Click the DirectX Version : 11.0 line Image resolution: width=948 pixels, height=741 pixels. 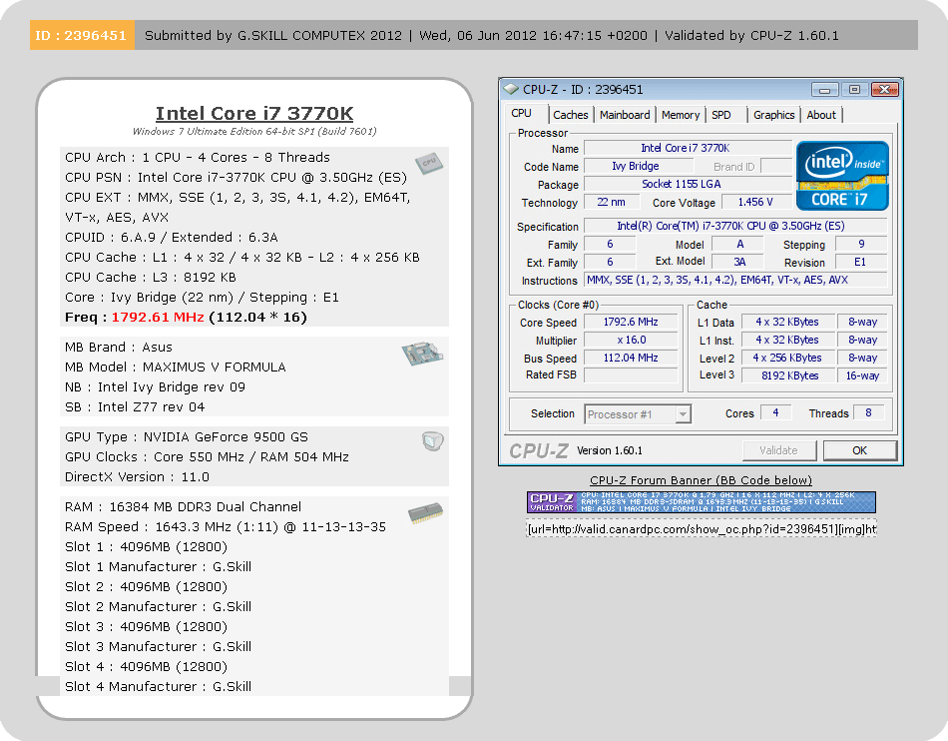click(x=138, y=477)
